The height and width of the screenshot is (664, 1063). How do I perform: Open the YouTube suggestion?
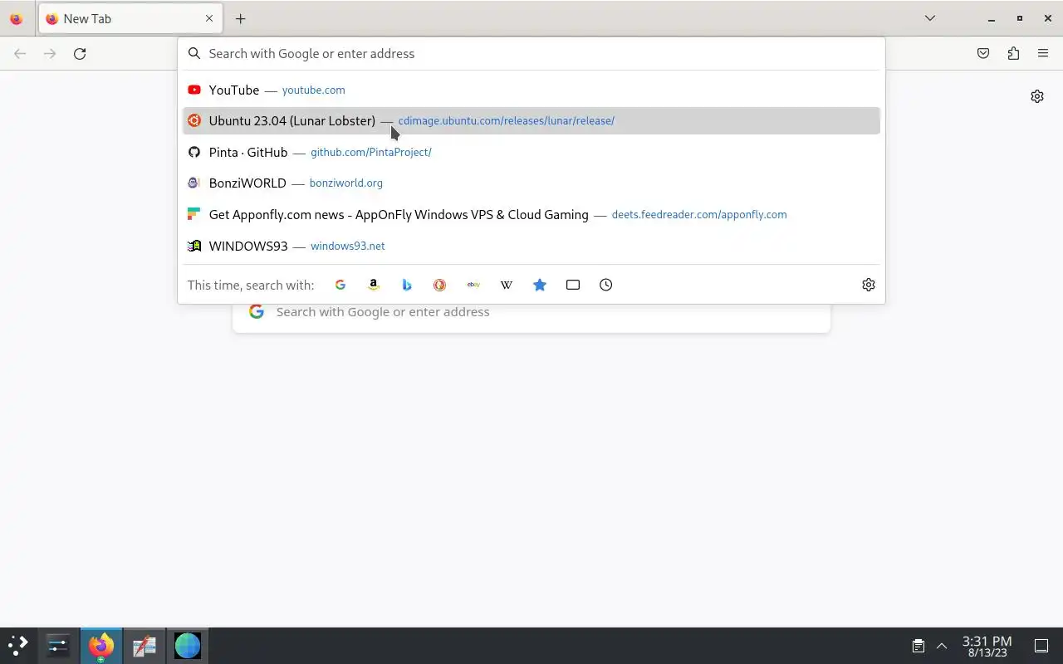[x=531, y=90]
